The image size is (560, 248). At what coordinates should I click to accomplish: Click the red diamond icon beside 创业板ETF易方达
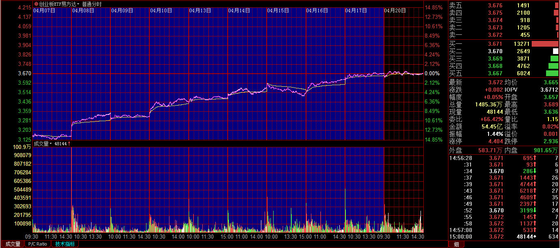(x=36, y=4)
